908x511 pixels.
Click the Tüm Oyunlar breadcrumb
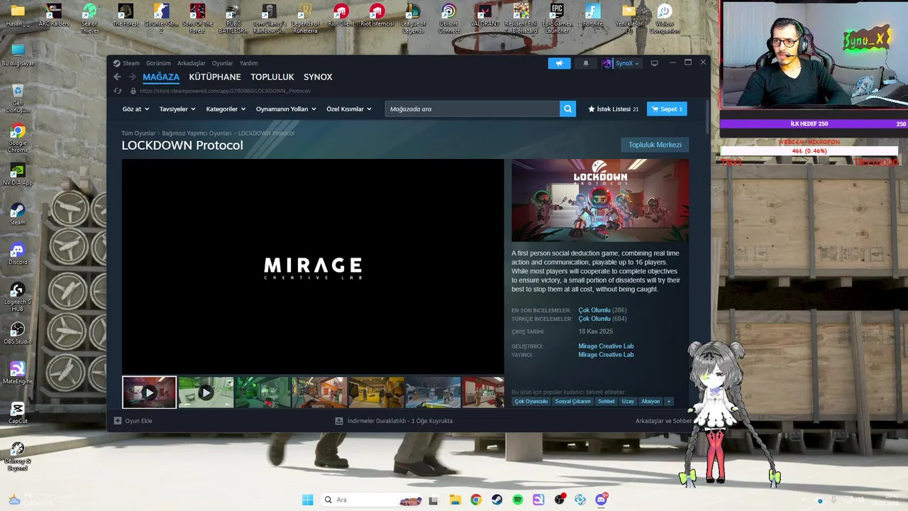pyautogui.click(x=138, y=133)
